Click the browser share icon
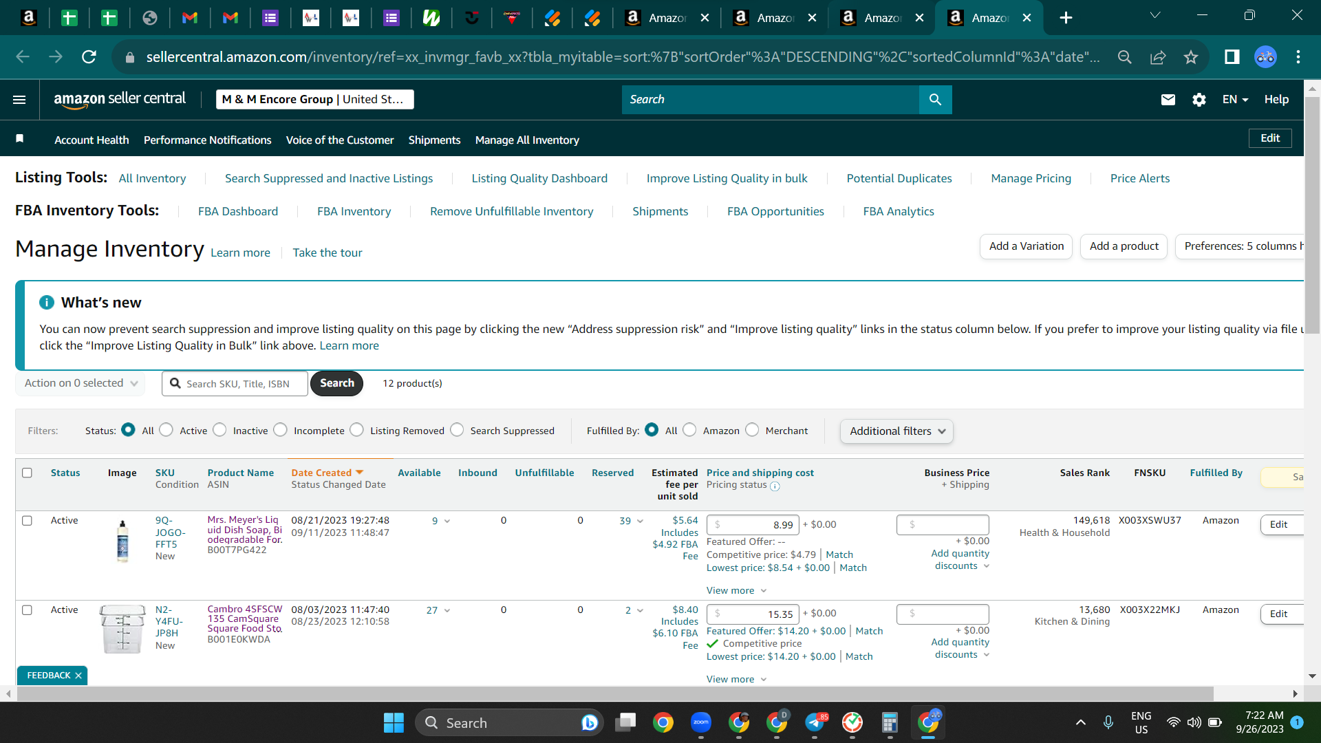Screen dimensions: 1321x743 [1158, 57]
